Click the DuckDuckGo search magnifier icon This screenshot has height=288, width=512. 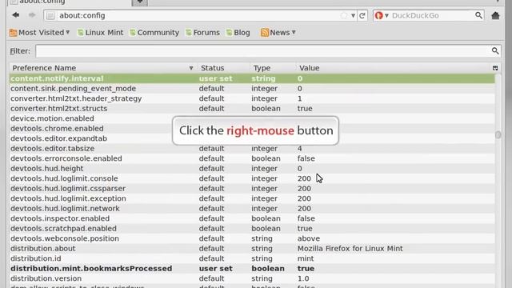[x=478, y=15]
